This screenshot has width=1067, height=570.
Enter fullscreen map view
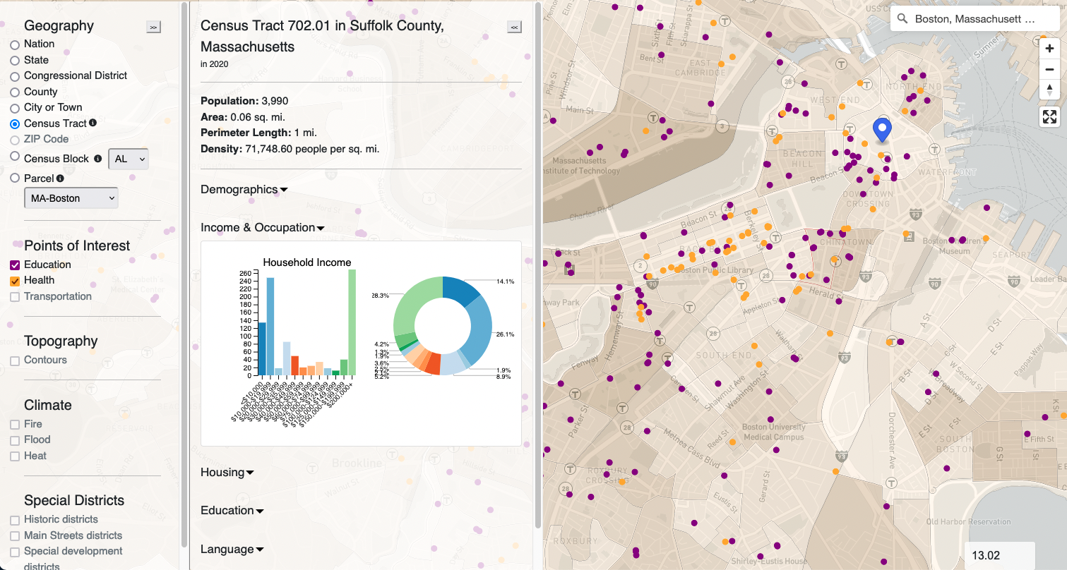click(x=1049, y=117)
